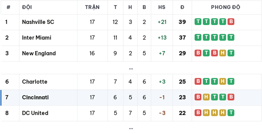262x134 pixels.
Task: Open the Cincinnati team link
Action: [x=35, y=97]
